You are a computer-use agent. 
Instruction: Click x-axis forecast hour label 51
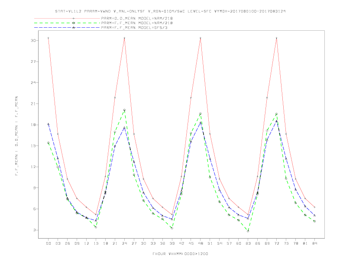(x=210, y=243)
